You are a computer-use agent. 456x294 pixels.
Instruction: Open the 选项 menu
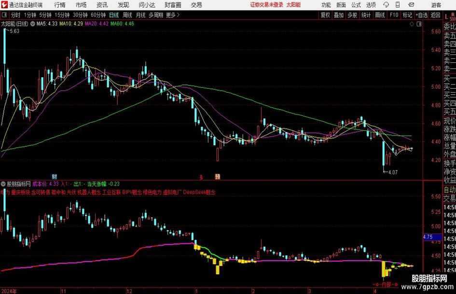(x=371, y=5)
